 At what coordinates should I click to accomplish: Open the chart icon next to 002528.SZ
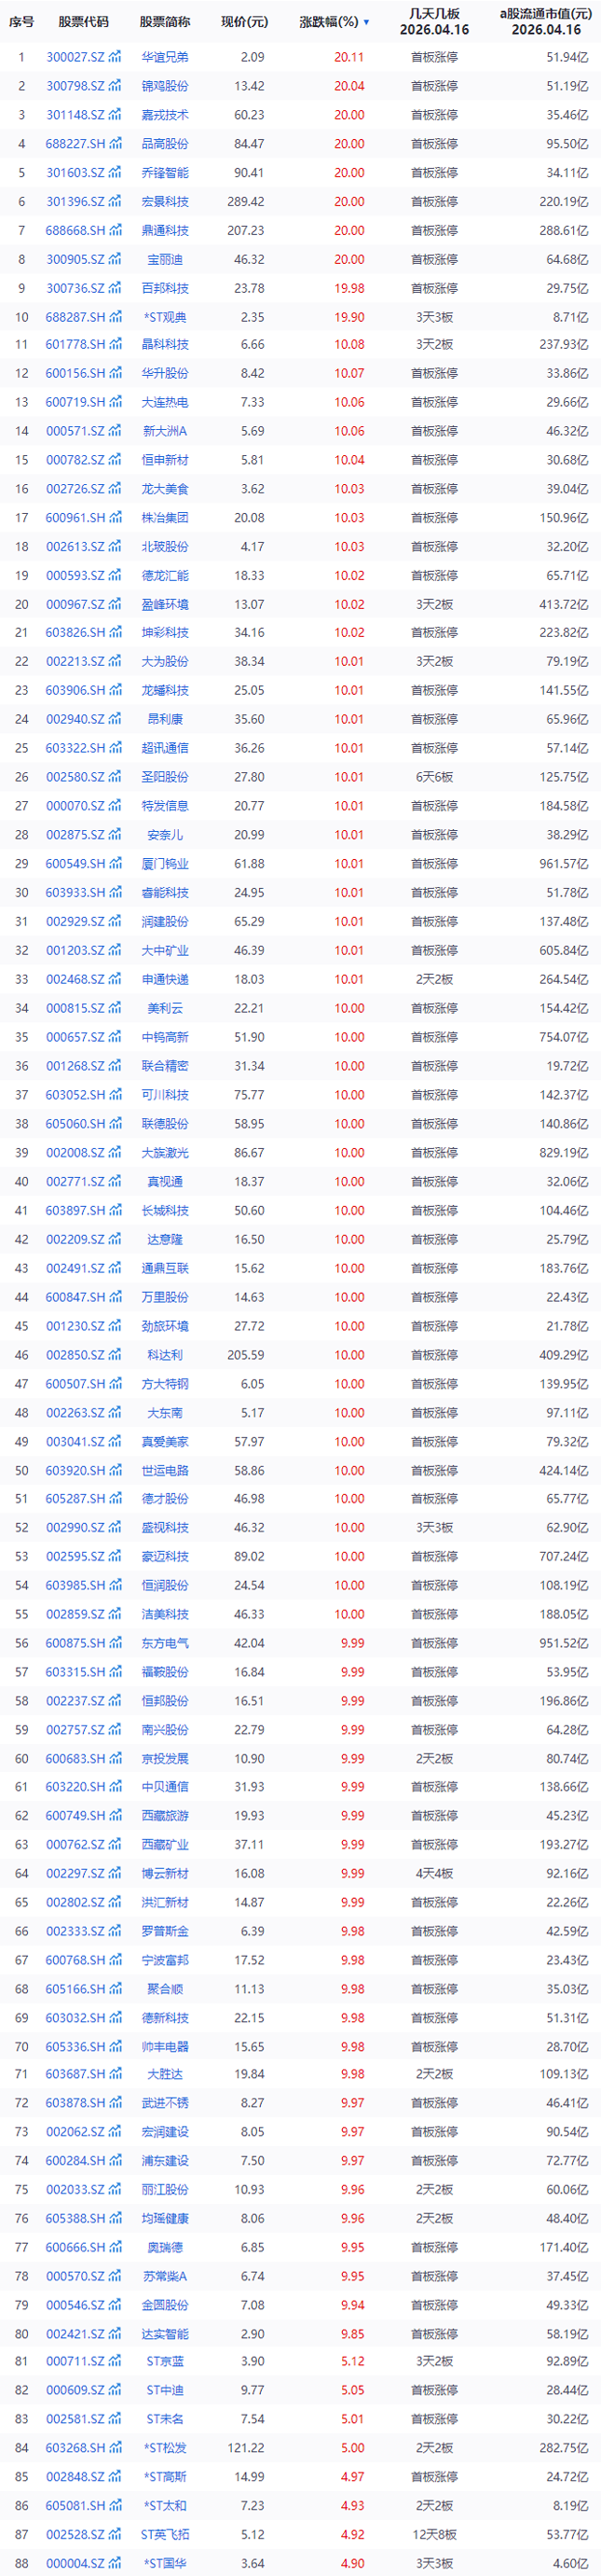pos(115,2535)
